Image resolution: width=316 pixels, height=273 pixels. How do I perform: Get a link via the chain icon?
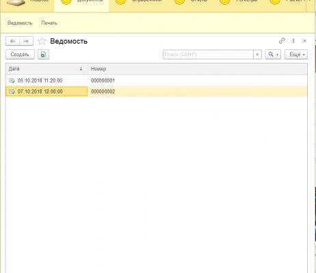[x=282, y=41]
